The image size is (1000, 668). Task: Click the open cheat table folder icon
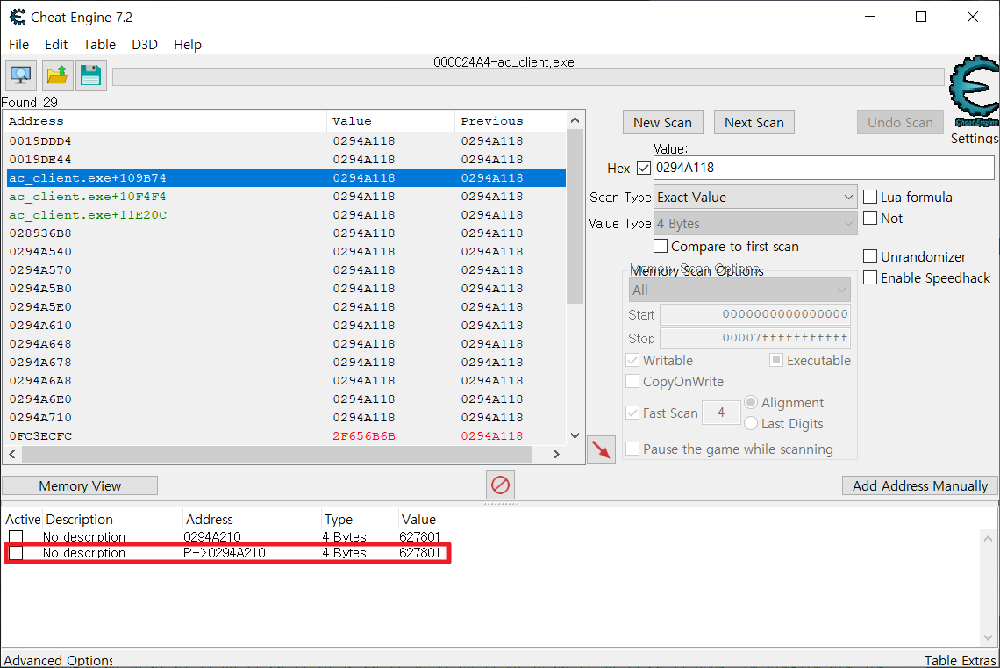(x=57, y=75)
